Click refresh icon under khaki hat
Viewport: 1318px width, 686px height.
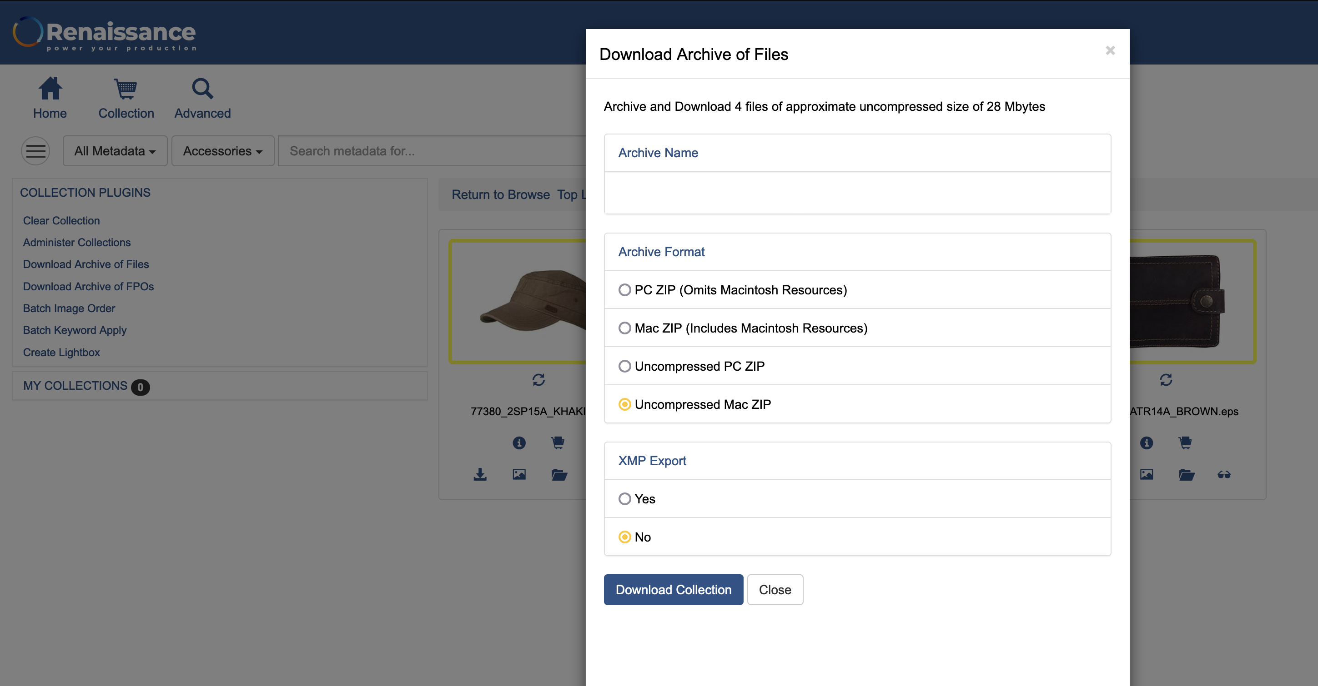[538, 380]
